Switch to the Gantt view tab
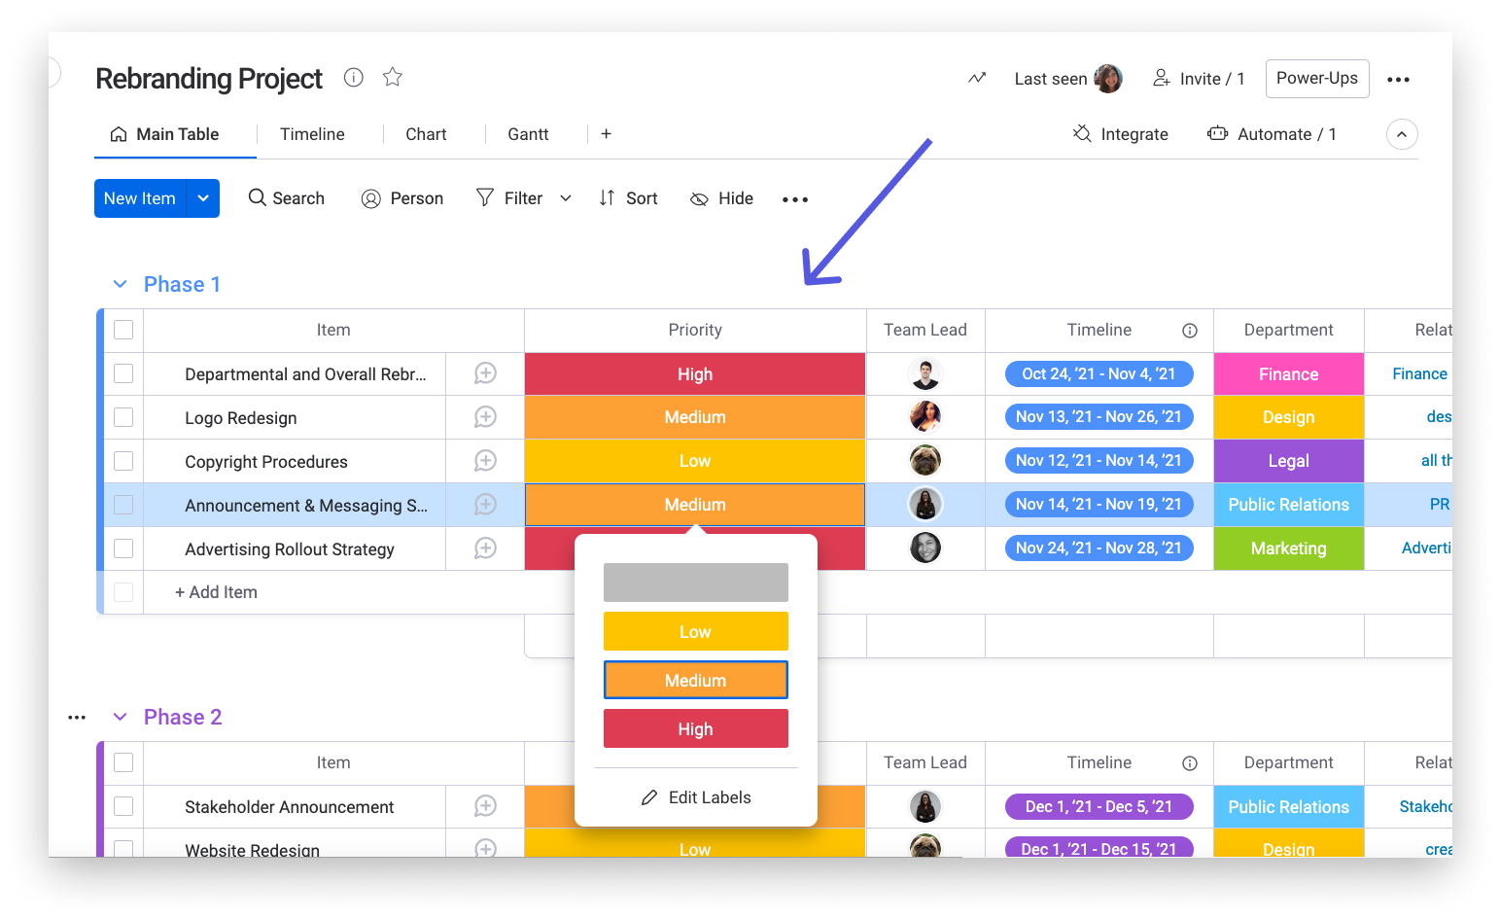This screenshot has width=1500, height=919. click(x=528, y=134)
